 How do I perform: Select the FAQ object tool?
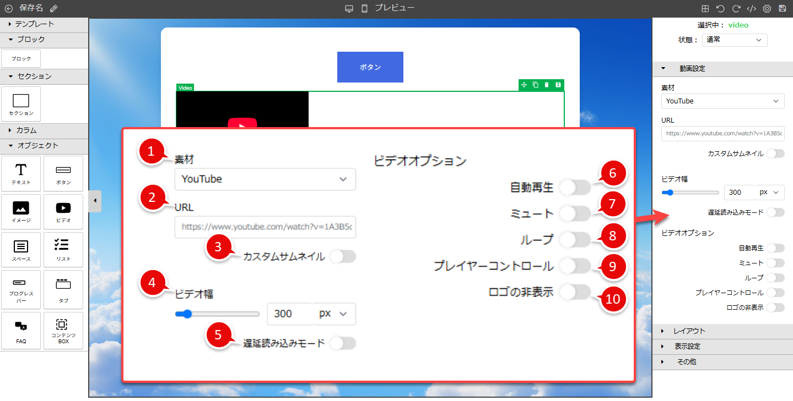click(x=21, y=331)
